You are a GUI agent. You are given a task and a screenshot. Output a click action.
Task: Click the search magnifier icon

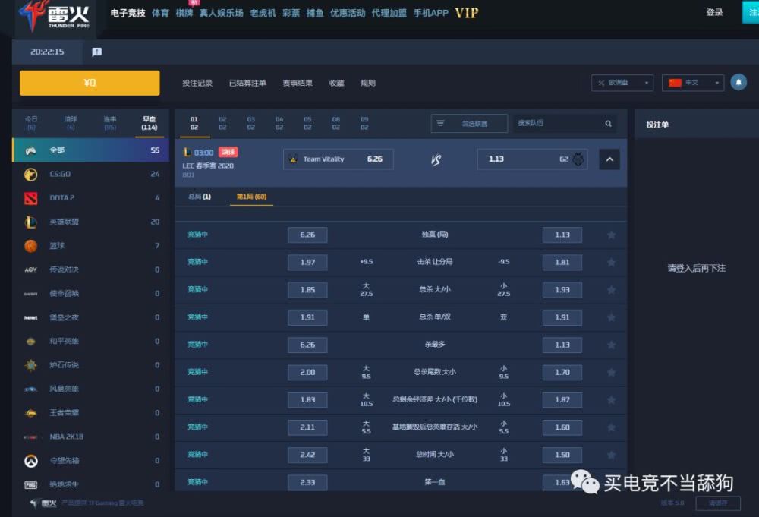(x=608, y=124)
